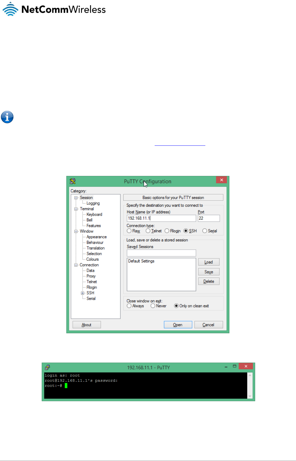Open the Selection category
Screen dimensions: 296x461
click(94, 254)
